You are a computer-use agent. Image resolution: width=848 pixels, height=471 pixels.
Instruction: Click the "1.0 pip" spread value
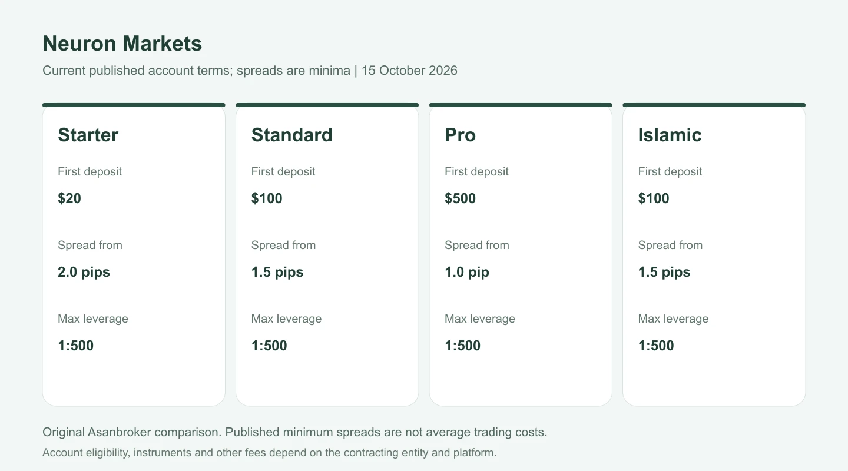(x=467, y=272)
